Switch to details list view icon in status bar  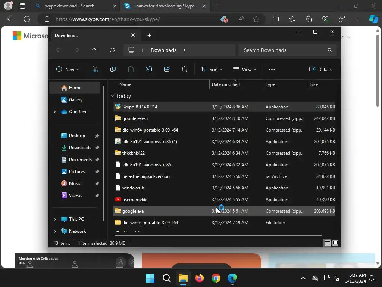click(x=327, y=243)
